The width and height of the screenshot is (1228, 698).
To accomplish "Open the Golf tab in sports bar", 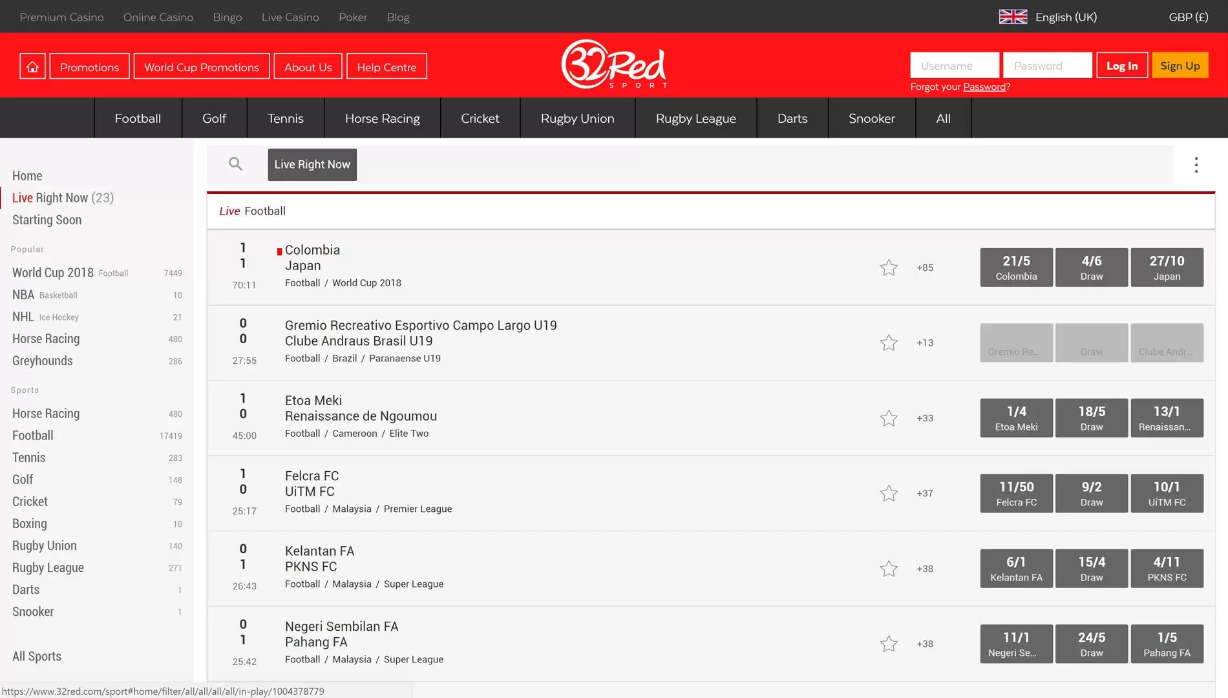I will pos(214,118).
